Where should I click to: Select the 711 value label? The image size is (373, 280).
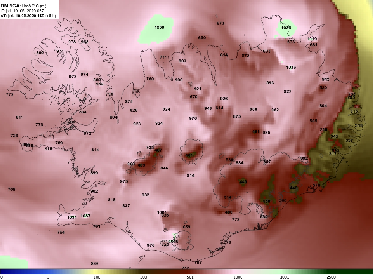point(163,57)
